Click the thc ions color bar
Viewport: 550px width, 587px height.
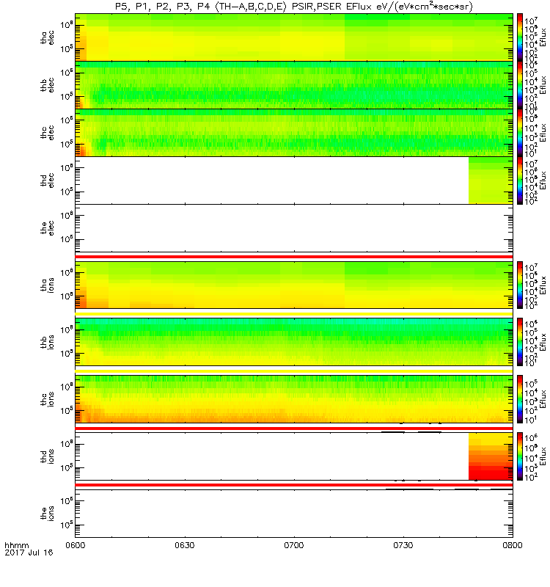pyautogui.click(x=520, y=399)
